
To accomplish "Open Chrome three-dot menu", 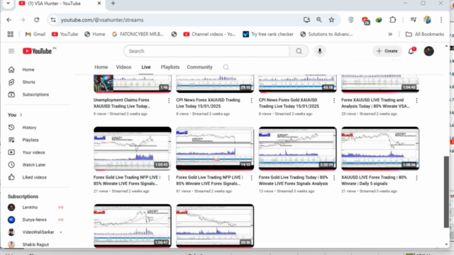I will point(441,20).
